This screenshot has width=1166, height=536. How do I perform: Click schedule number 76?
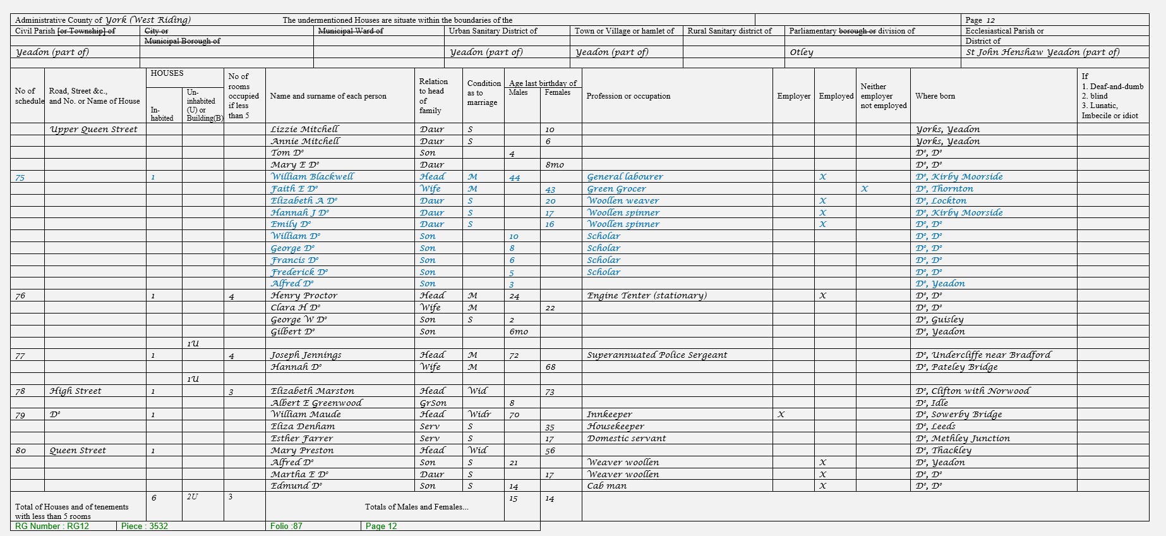20,296
